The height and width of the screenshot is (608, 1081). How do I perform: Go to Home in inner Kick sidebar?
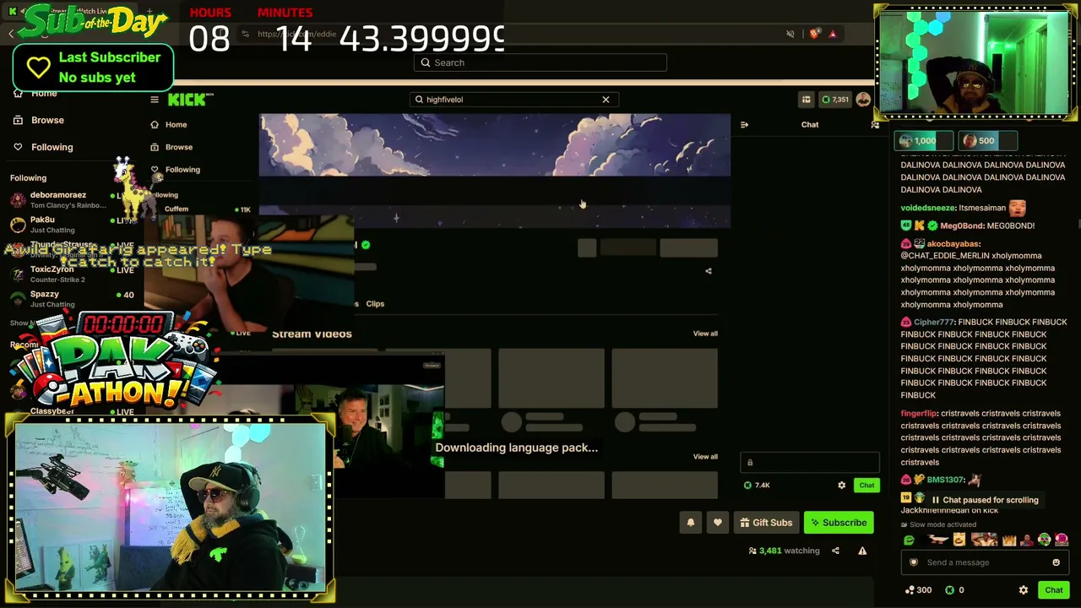176,125
